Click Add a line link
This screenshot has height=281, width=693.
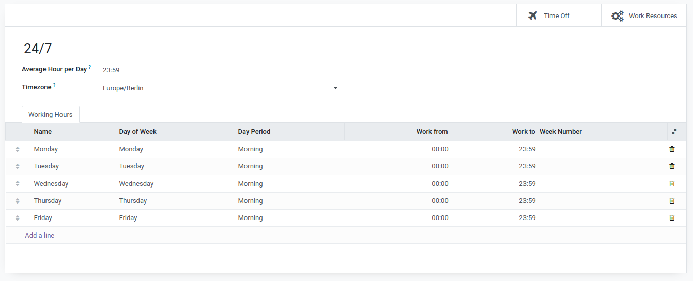[40, 236]
